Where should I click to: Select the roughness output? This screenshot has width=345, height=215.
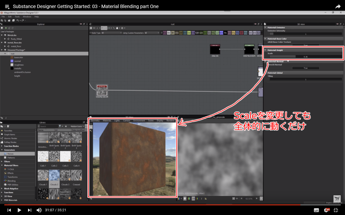(x=19, y=65)
